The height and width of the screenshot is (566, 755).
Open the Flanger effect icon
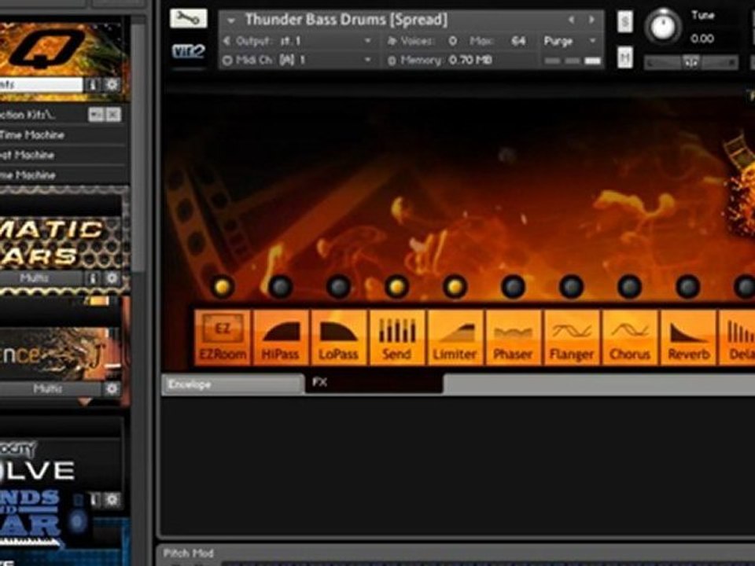(x=572, y=337)
